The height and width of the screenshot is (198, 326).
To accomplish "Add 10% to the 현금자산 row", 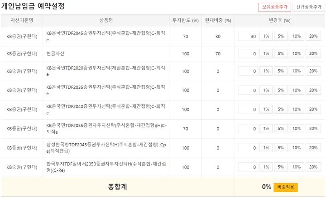I will click(x=297, y=53).
